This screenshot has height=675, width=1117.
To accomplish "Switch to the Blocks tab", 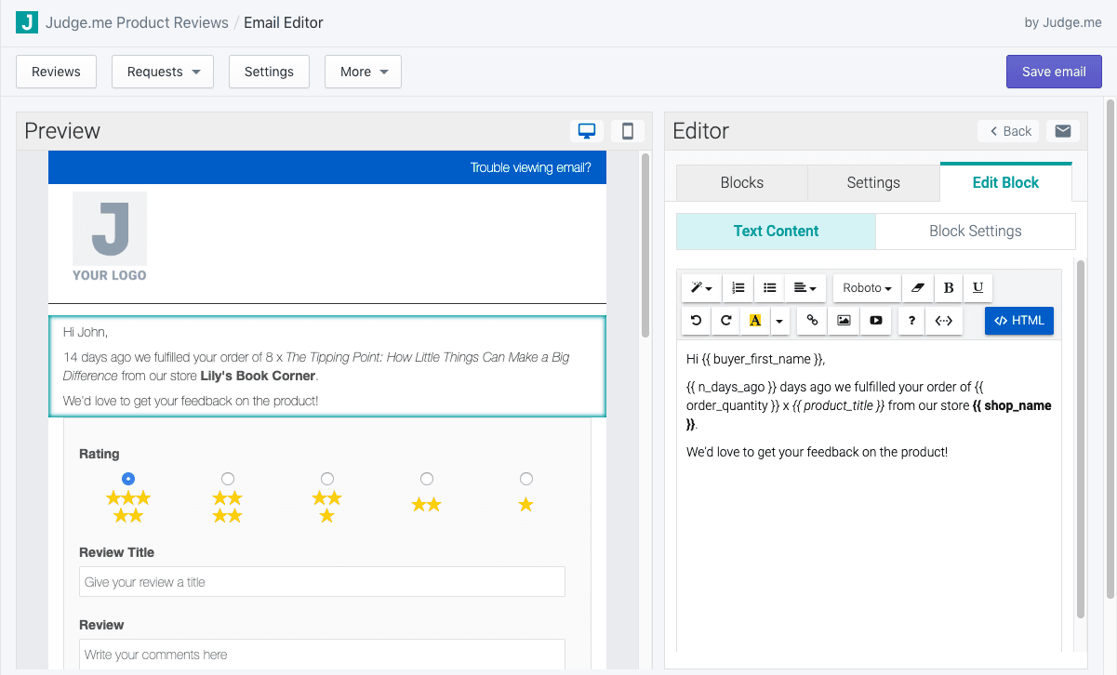I will 741,182.
